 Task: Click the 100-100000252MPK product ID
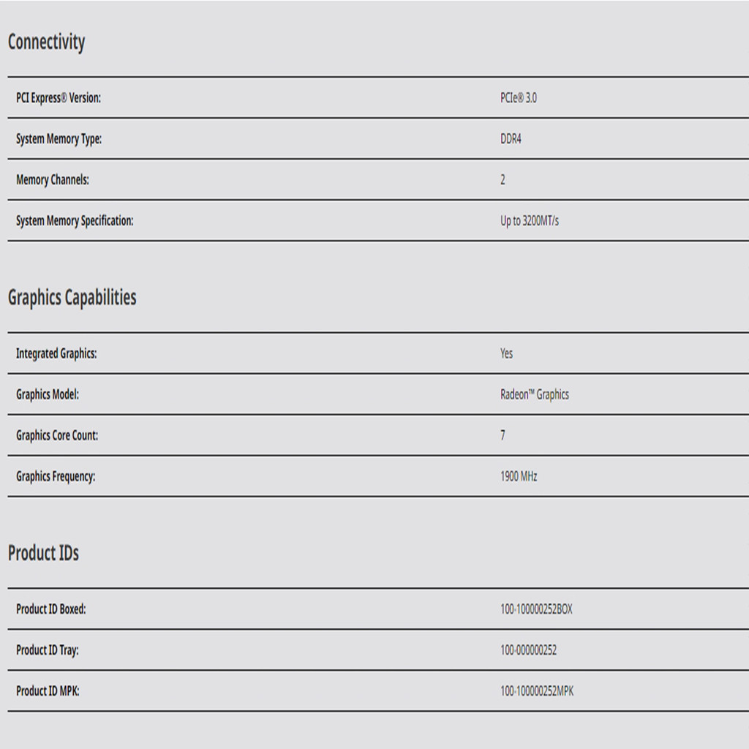537,691
